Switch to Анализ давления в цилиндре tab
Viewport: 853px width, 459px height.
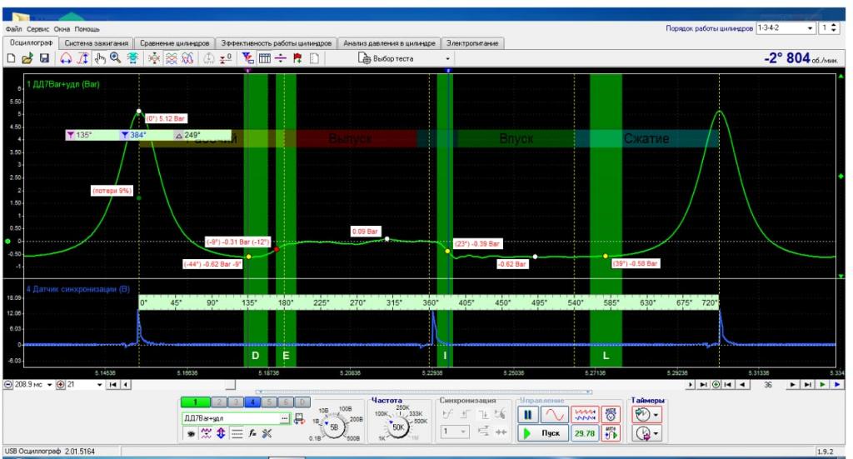tap(389, 43)
